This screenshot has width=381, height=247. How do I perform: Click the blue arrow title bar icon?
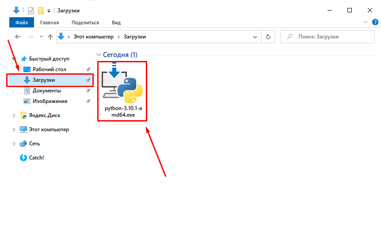(x=16, y=11)
